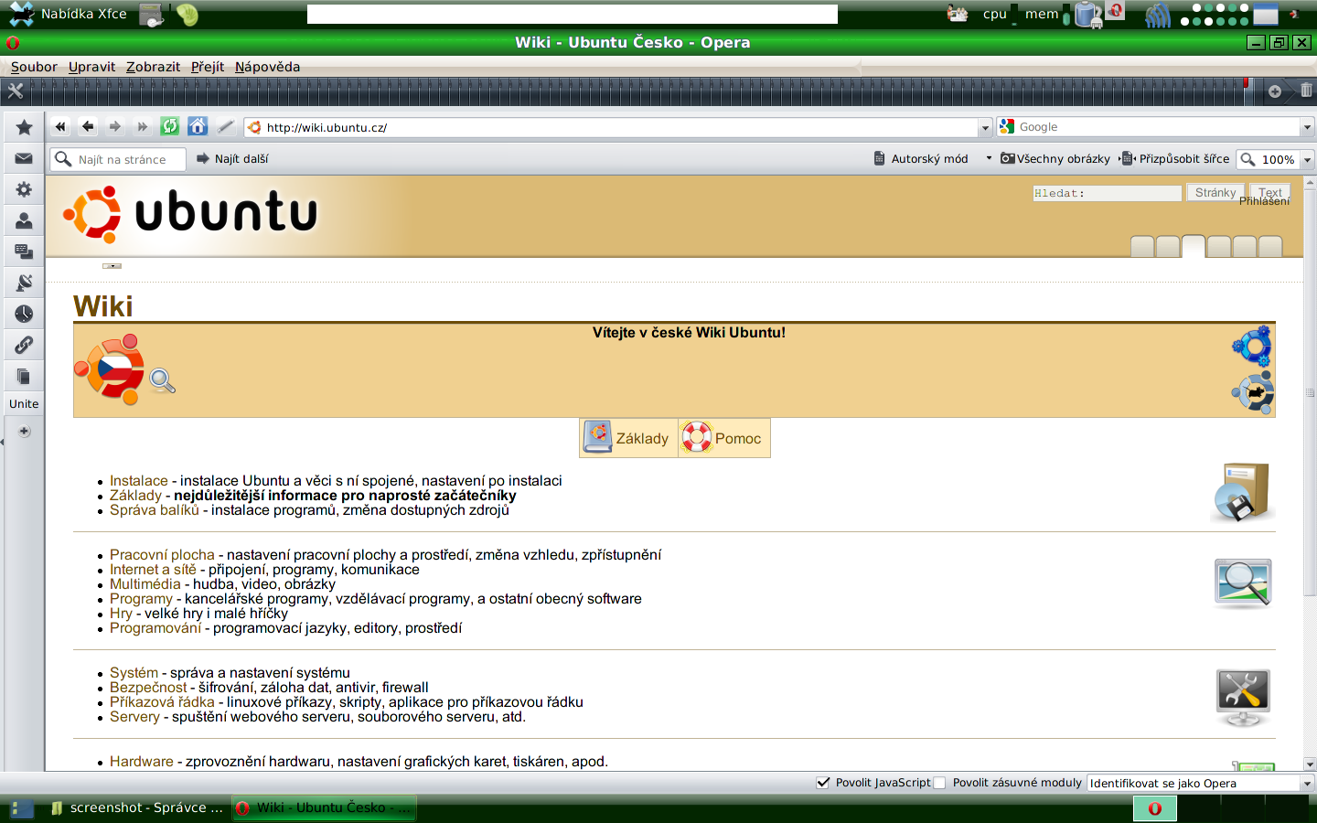Toggle Přizpůsobit šířce
The width and height of the screenshot is (1317, 823).
tap(1175, 158)
